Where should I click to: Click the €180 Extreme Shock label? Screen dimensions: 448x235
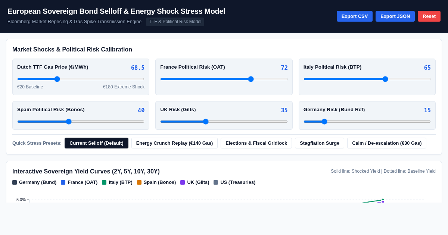coord(124,87)
